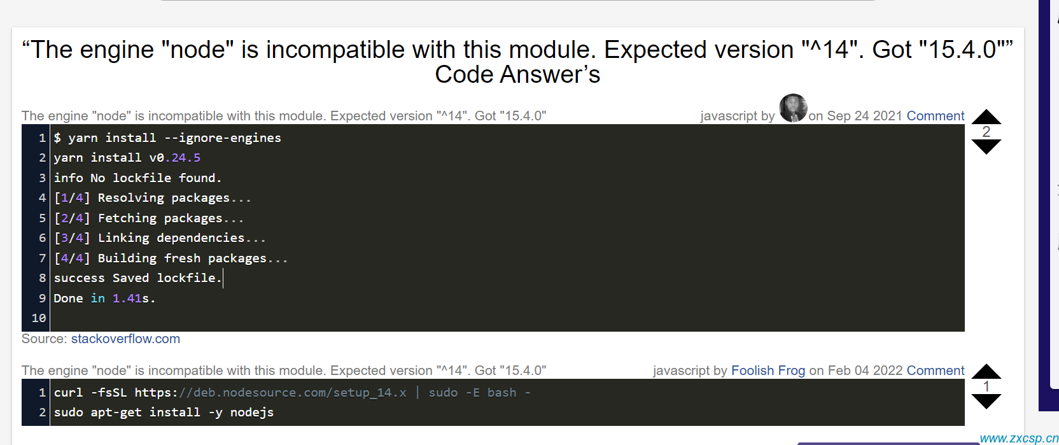Visit the Foolish Frog profile
Image resolution: width=1059 pixels, height=445 pixels.
pos(768,371)
